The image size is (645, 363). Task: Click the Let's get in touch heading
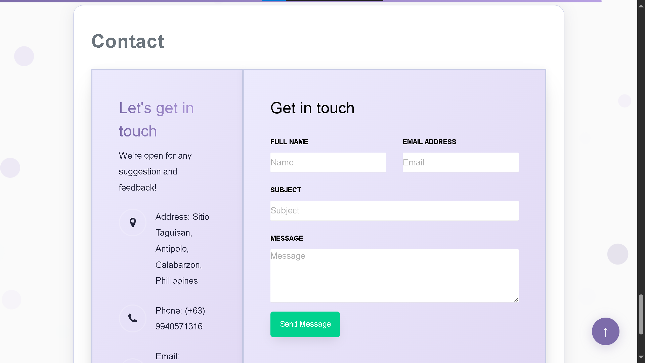point(156,119)
